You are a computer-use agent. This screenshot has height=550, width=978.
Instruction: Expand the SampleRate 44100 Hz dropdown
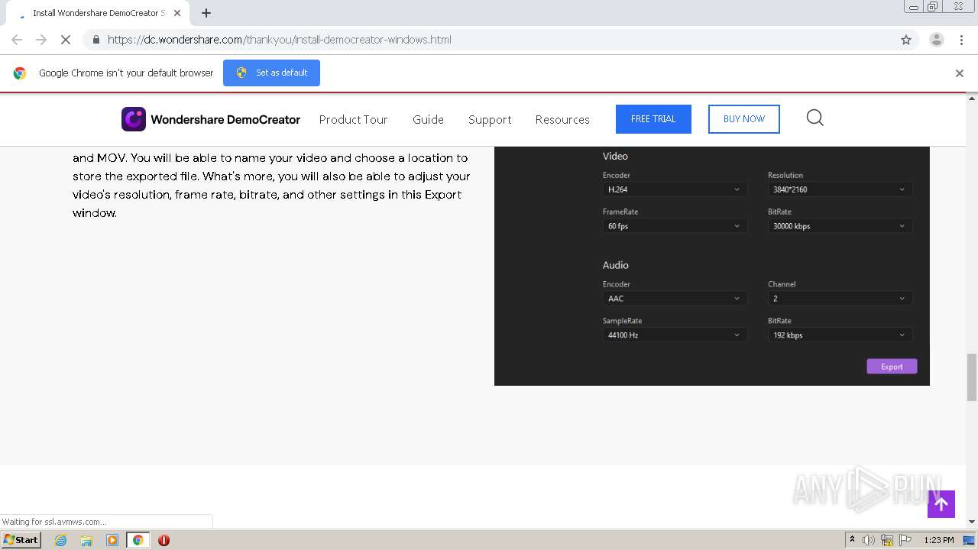click(x=675, y=335)
